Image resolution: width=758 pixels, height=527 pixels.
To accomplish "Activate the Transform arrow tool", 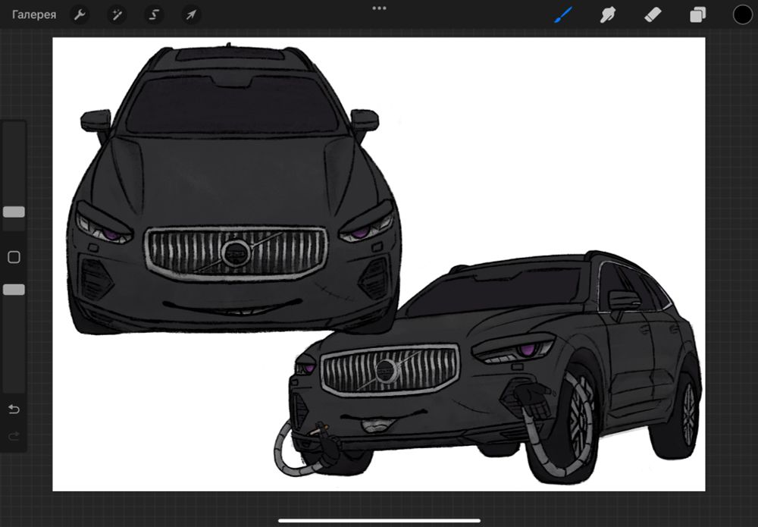I will [x=191, y=15].
